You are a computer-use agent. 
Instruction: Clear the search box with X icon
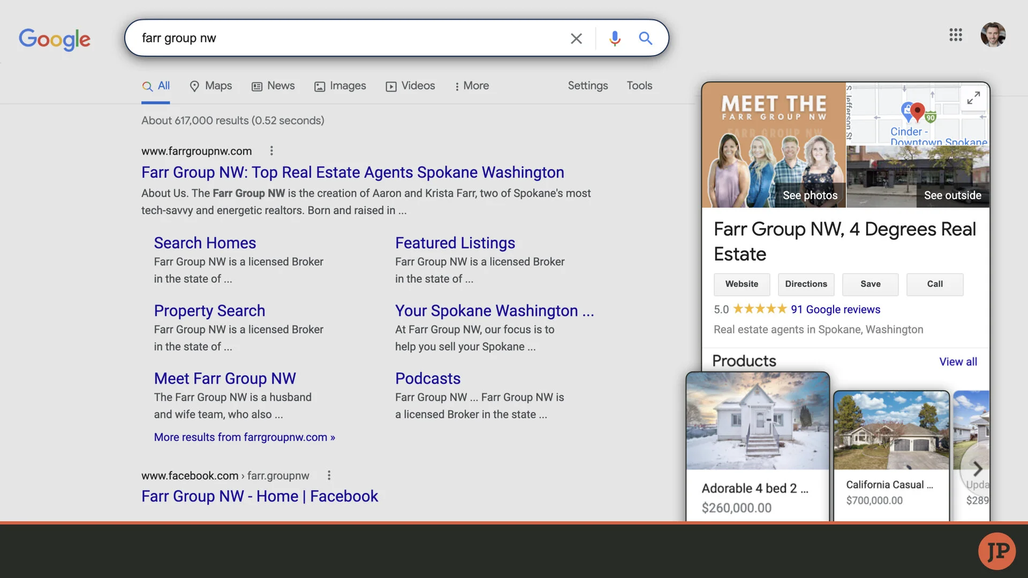tap(576, 39)
